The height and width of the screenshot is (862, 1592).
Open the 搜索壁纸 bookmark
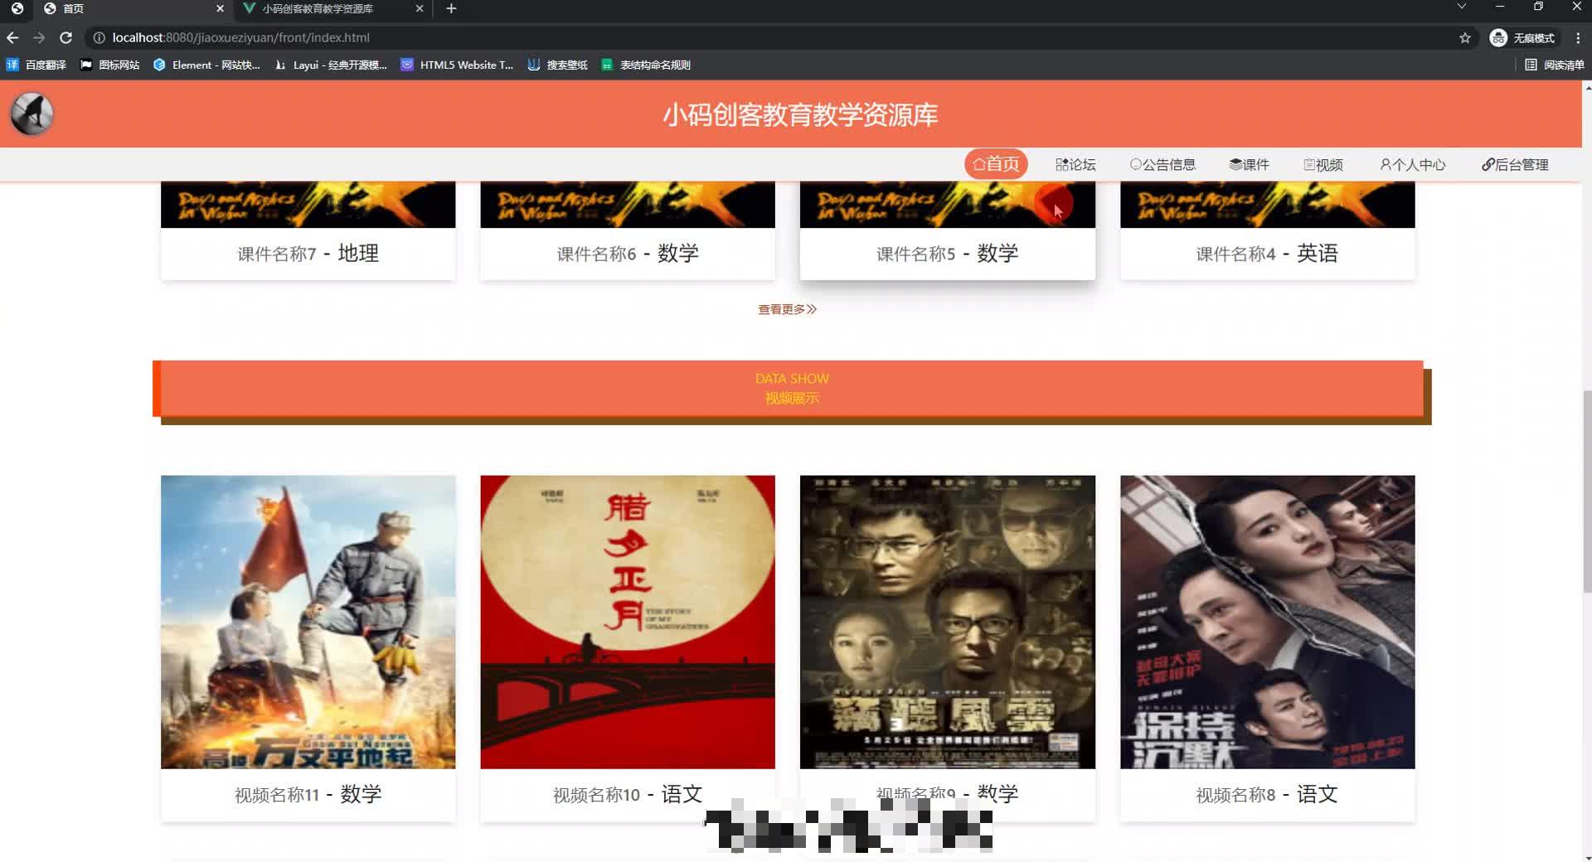tap(558, 65)
